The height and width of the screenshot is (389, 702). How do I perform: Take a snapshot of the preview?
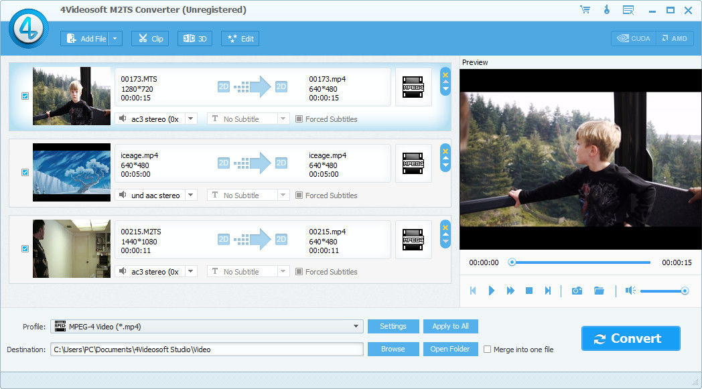click(577, 291)
